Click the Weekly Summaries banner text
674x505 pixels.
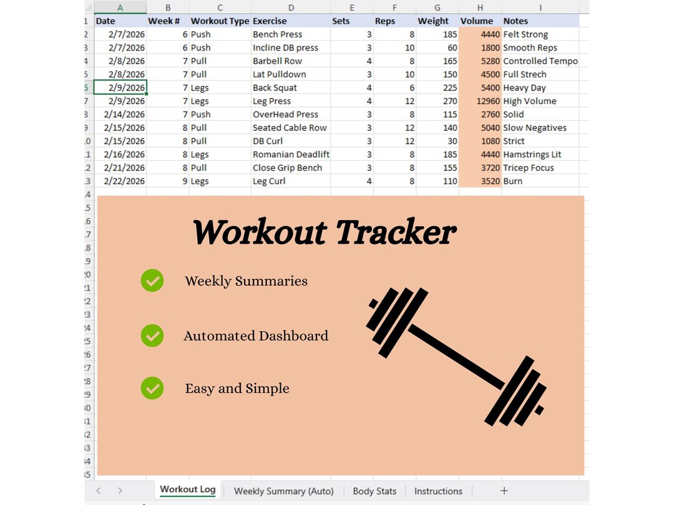(247, 281)
